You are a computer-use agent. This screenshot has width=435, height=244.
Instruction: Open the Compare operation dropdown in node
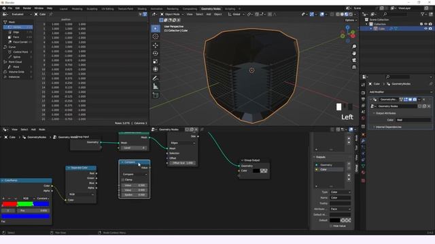[135, 174]
